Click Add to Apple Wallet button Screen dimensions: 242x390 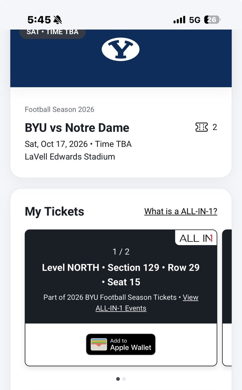click(121, 344)
